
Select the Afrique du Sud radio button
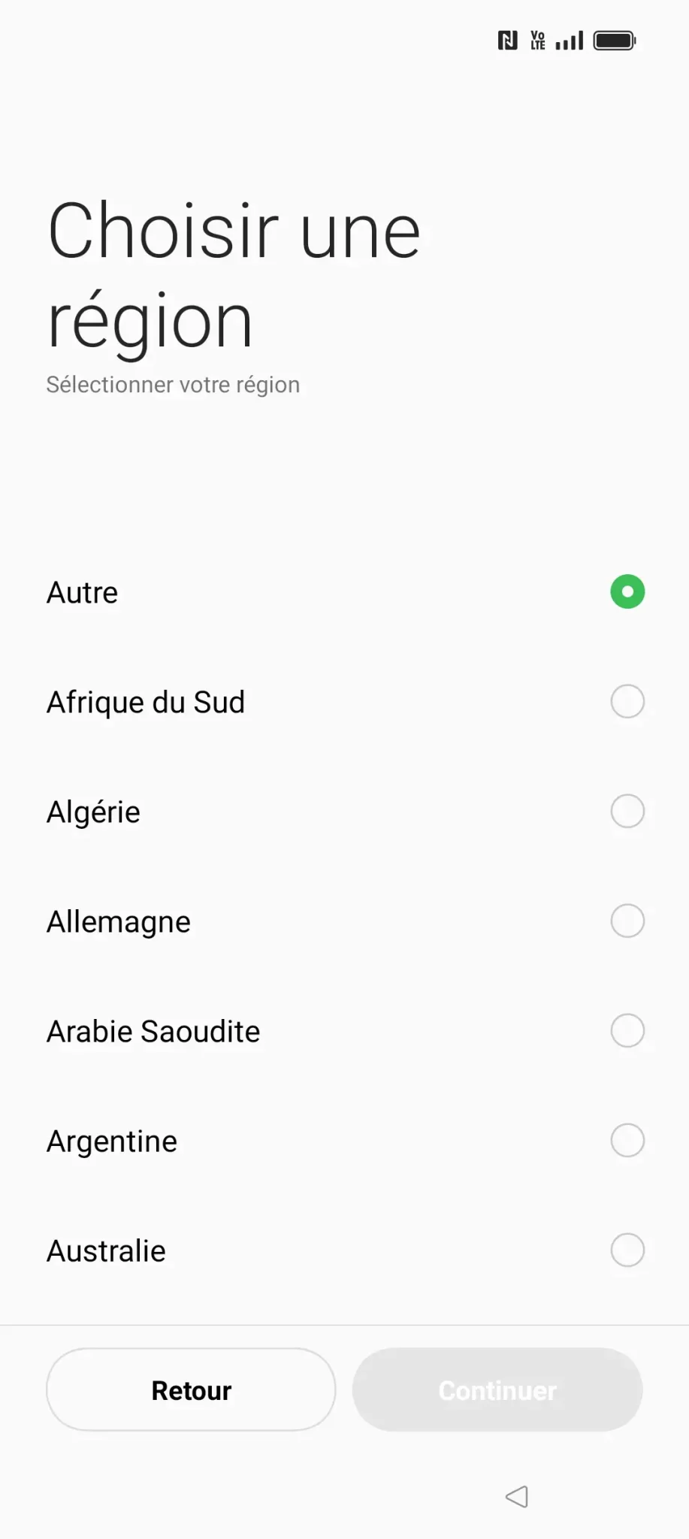627,701
